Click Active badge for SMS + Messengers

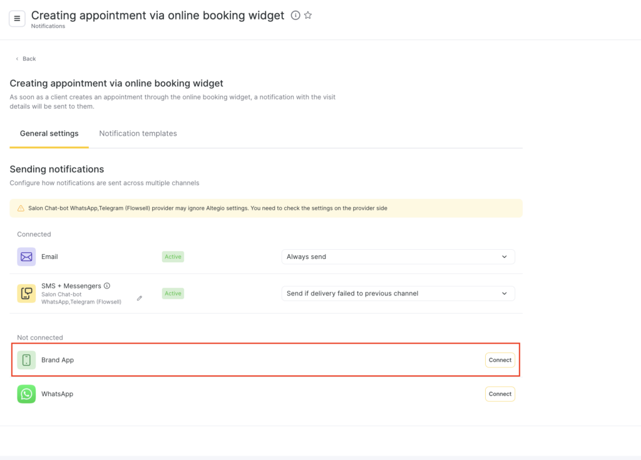click(173, 294)
